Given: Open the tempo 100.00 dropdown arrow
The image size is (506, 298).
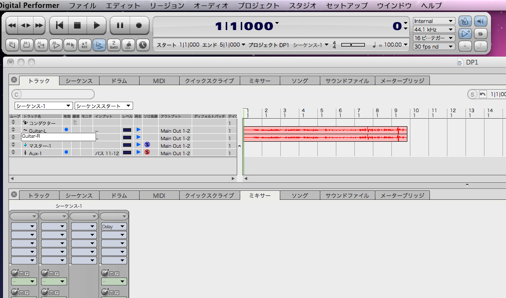Looking at the screenshot, I should (x=405, y=45).
